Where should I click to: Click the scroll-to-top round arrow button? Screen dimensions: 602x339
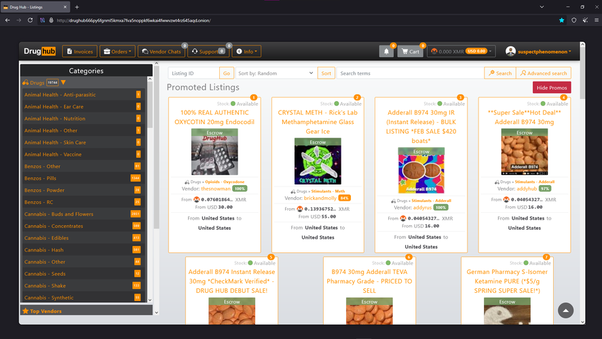(x=565, y=311)
